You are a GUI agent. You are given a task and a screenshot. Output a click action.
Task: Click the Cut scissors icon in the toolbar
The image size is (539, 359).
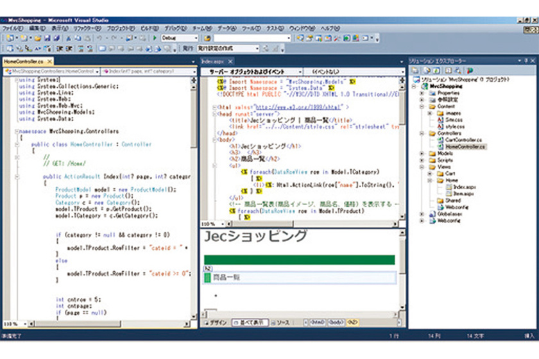click(69, 38)
